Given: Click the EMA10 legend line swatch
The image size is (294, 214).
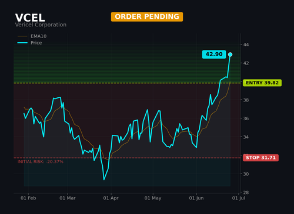Looking at the screenshot, I should pyautogui.click(x=22, y=36).
